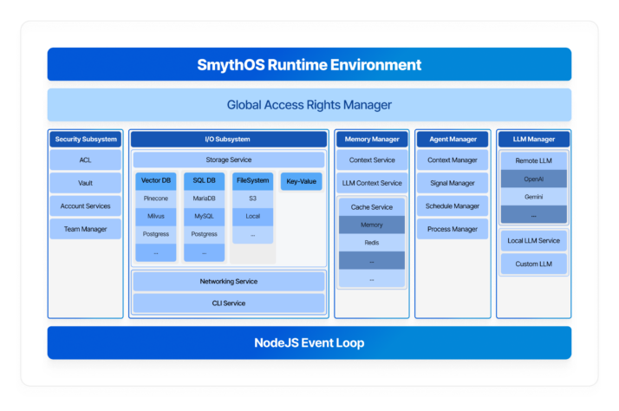The image size is (619, 411).
Task: Click the MySQL entry
Action: 204,217
